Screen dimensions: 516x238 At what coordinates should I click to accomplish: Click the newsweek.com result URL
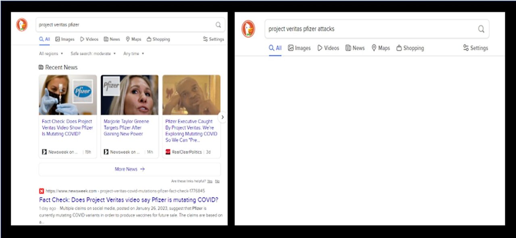tap(125, 191)
